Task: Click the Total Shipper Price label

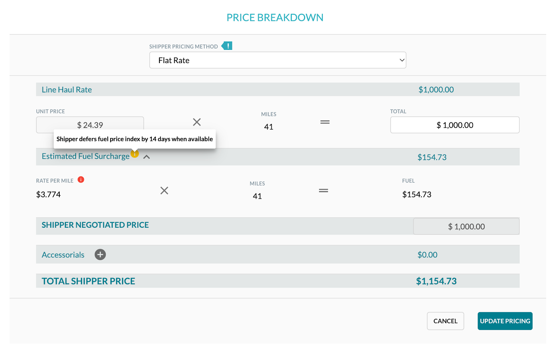Action: pyautogui.click(x=88, y=281)
